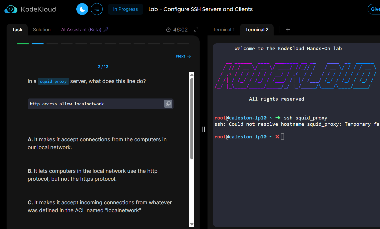Add new terminal with plus icon

288,30
